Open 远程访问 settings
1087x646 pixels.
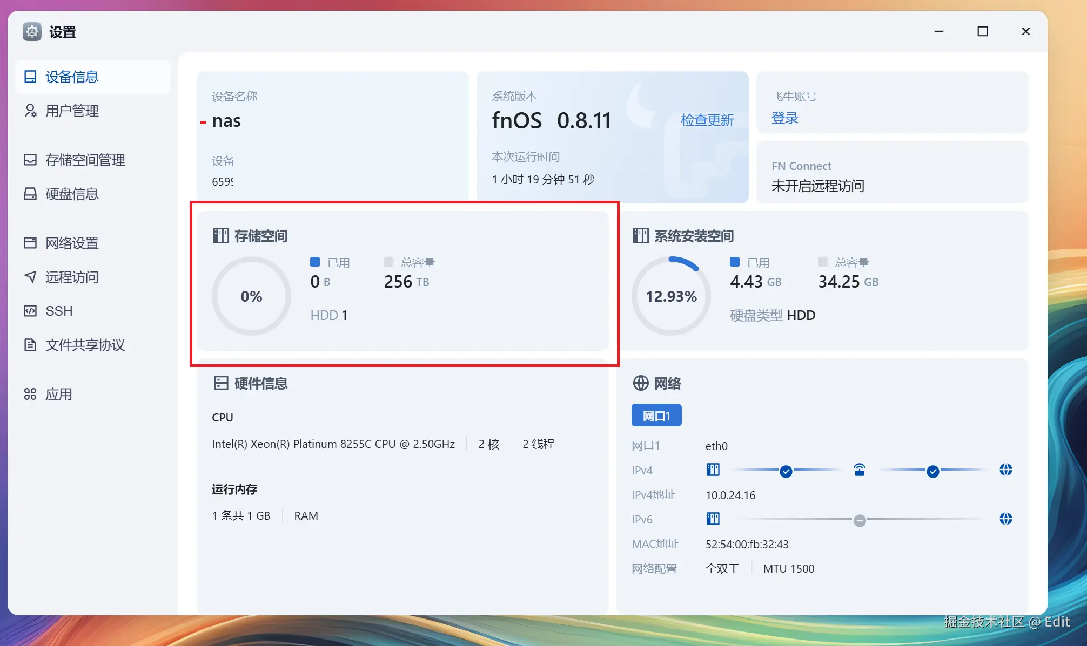[x=71, y=277]
